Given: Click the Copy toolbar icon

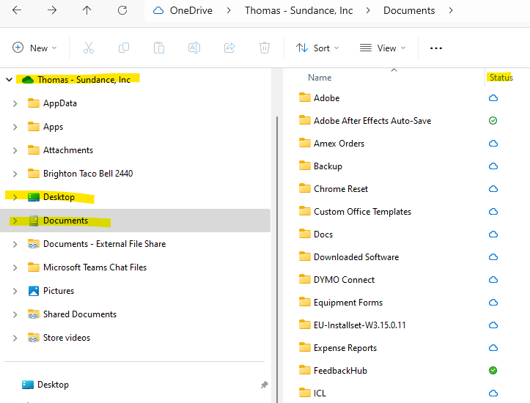Looking at the screenshot, I should click(124, 48).
